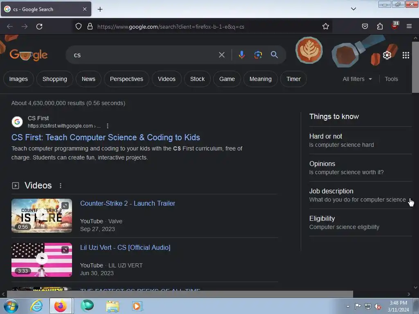Click the network status tray icon

click(x=368, y=307)
